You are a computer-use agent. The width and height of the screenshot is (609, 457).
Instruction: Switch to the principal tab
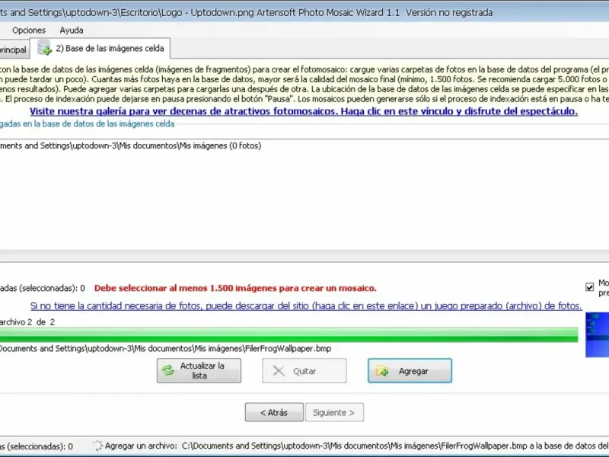tap(14, 50)
